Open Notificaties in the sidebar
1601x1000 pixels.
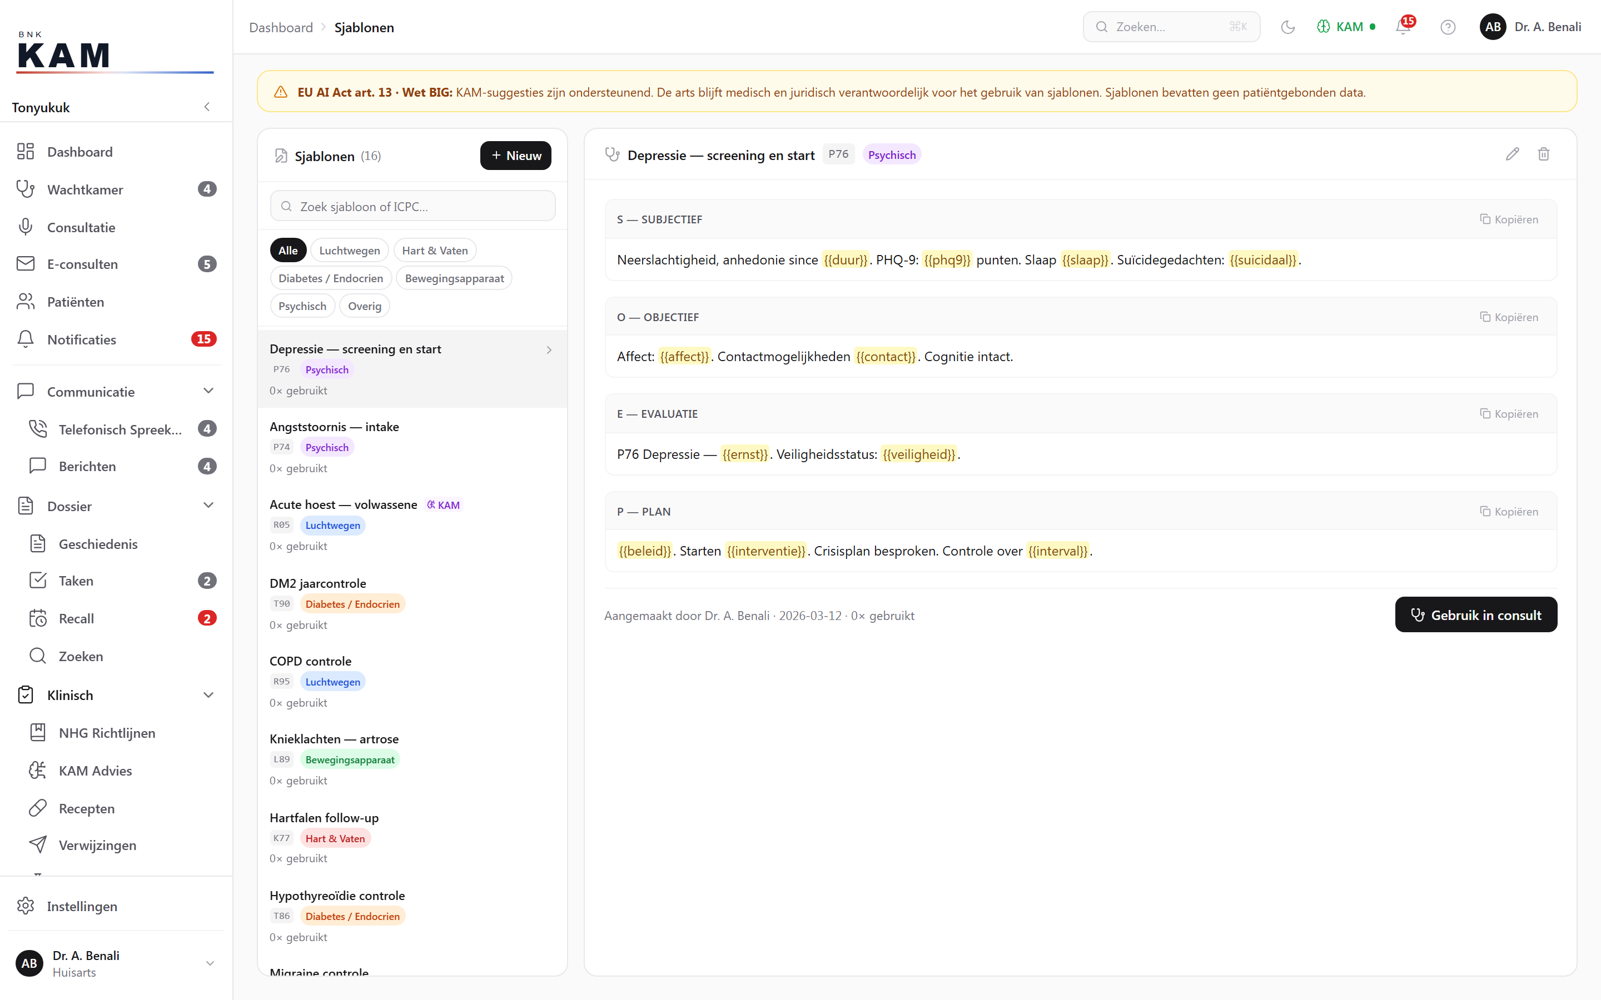[116, 339]
